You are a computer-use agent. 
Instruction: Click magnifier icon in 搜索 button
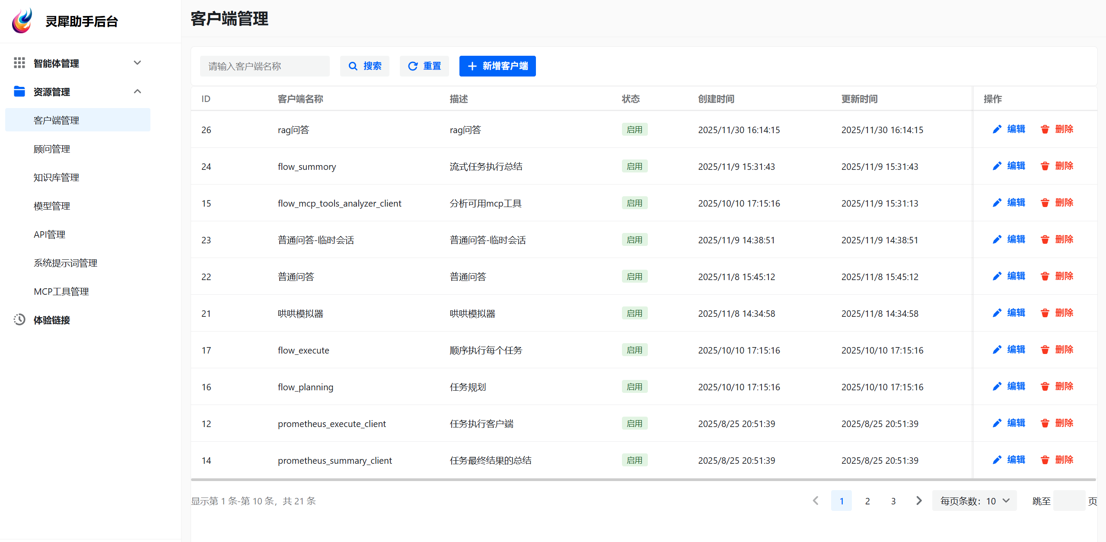pos(353,66)
